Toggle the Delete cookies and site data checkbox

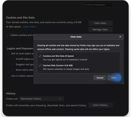(8, 35)
